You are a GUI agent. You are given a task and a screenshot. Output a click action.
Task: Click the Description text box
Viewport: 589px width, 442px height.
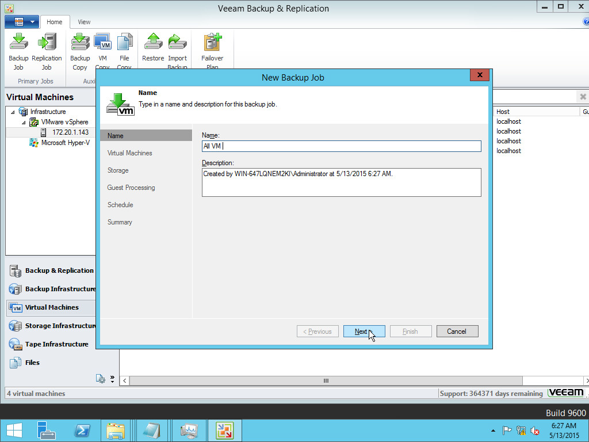click(342, 182)
